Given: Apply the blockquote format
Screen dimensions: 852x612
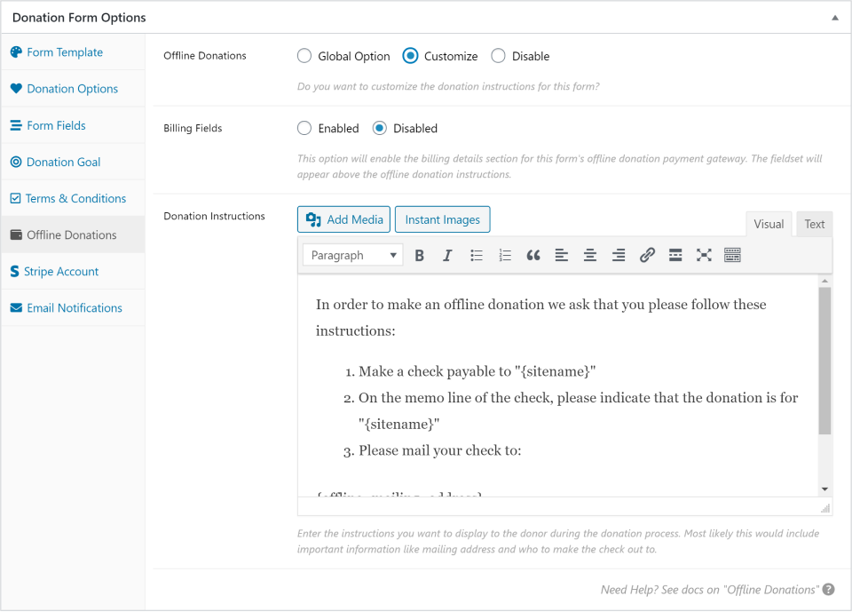Looking at the screenshot, I should (533, 255).
